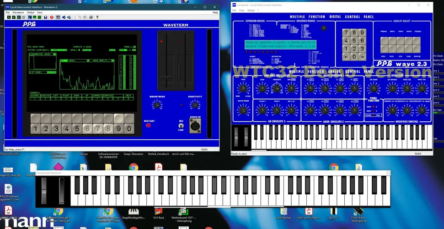Viewport: 444px width, 229px height.
Task: Click the SEQUENCE display-select button
Action: (417, 41)
